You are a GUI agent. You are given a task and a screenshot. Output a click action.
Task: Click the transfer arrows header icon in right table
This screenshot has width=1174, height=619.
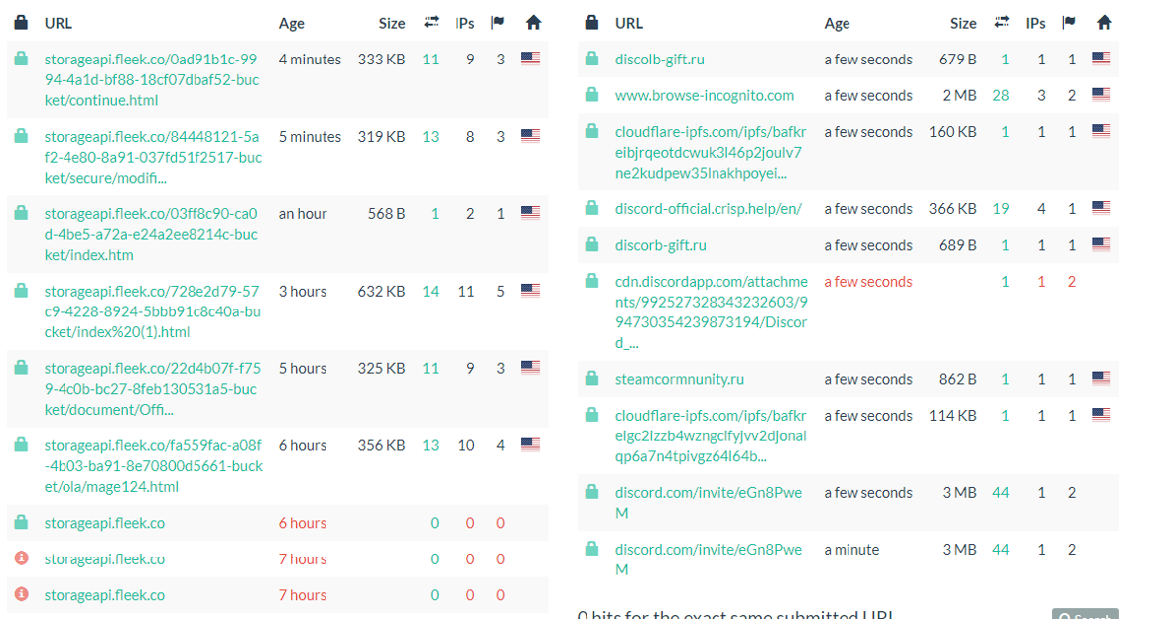pyautogui.click(x=1001, y=23)
